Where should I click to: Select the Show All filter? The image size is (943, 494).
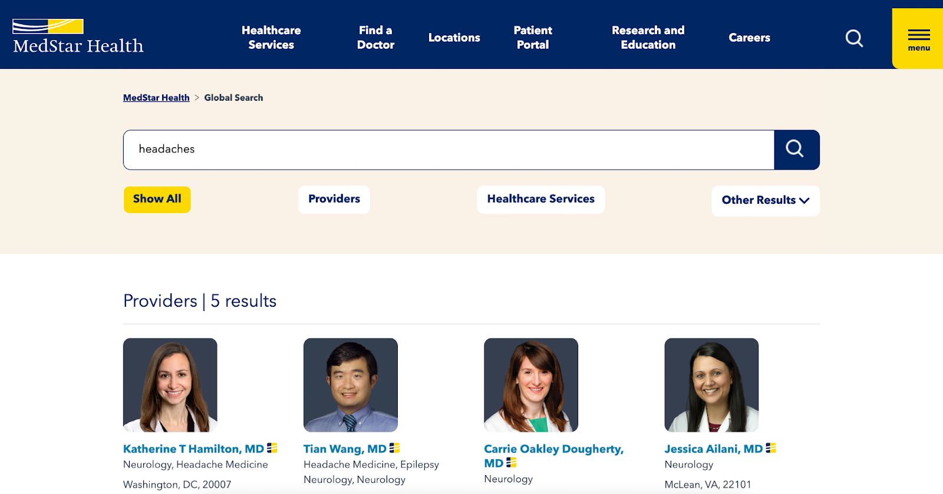click(157, 199)
